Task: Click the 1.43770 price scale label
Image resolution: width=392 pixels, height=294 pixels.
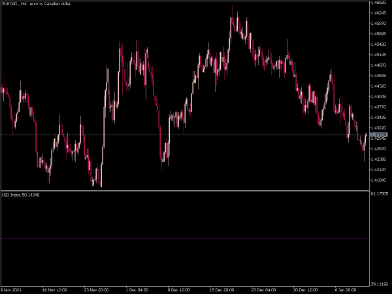Action: pyautogui.click(x=379, y=107)
